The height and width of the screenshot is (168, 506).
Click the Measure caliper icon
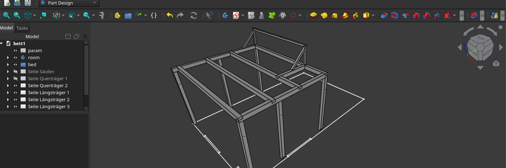coord(102,15)
